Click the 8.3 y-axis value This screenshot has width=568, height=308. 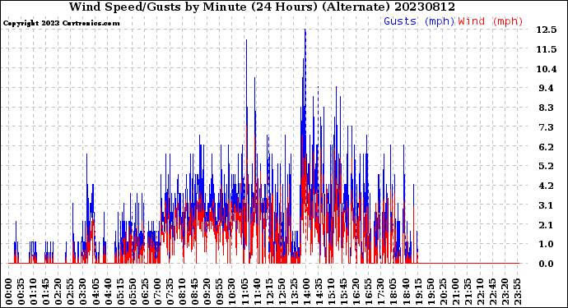[x=547, y=108]
